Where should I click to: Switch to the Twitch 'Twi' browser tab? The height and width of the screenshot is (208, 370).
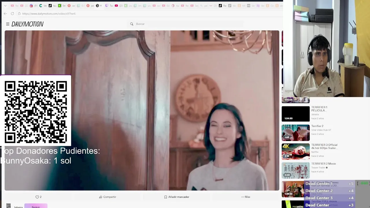point(110,5)
